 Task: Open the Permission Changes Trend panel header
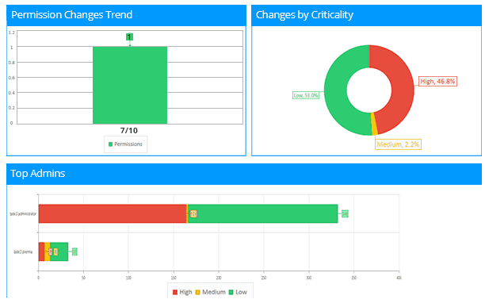pyautogui.click(x=126, y=15)
